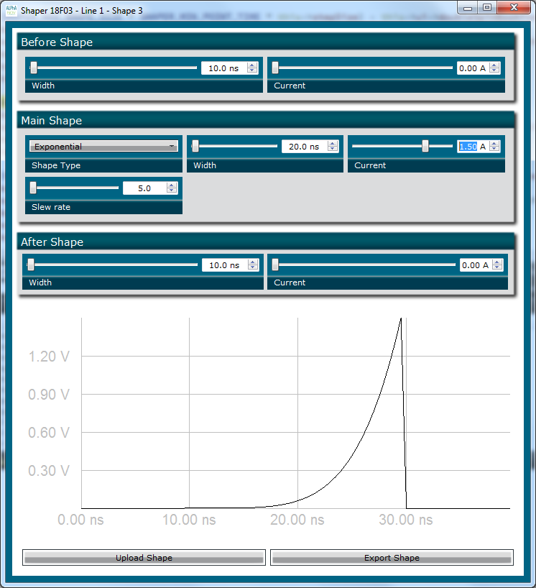
Task: Click the After Shape Current slider handle
Action: coord(275,265)
